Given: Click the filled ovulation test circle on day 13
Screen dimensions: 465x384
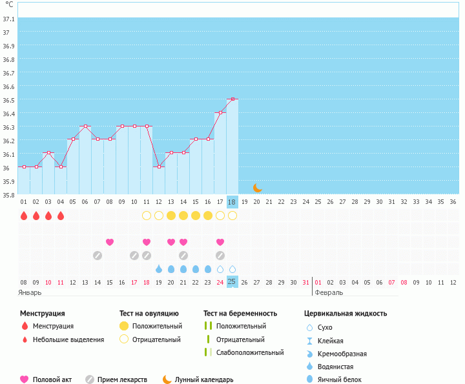Looking at the screenshot, I should coord(171,216).
